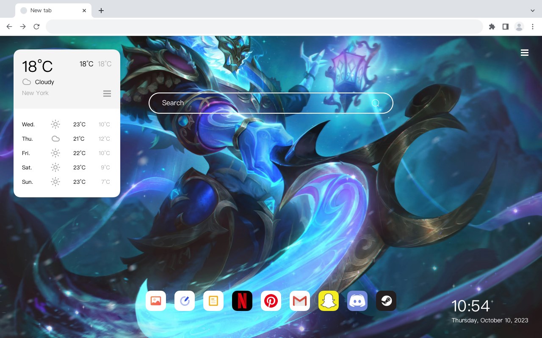This screenshot has width=542, height=338.
Task: Click the 12°C low for Thursday
Action: tap(105, 139)
